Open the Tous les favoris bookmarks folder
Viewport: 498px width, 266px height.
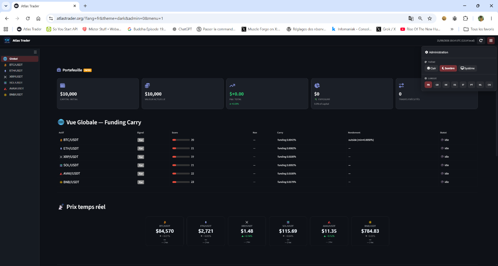pyautogui.click(x=479, y=29)
